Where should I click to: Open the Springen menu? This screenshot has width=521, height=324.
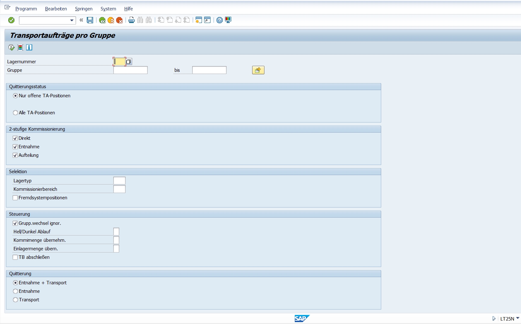(x=84, y=9)
